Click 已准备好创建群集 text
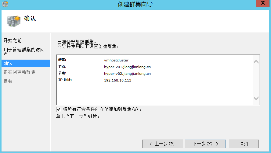271x153 pixels. (77, 42)
